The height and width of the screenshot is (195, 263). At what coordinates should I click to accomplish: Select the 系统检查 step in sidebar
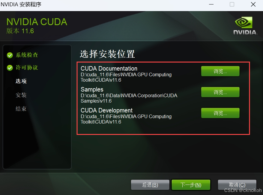coord(27,55)
